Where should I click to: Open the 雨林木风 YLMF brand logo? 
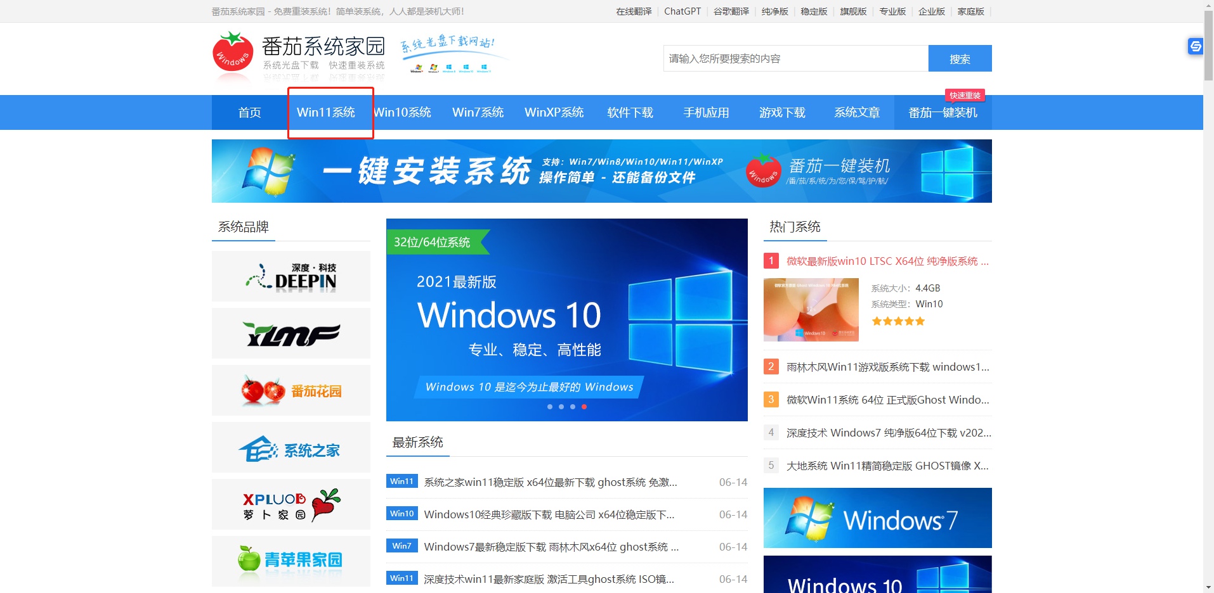point(290,333)
